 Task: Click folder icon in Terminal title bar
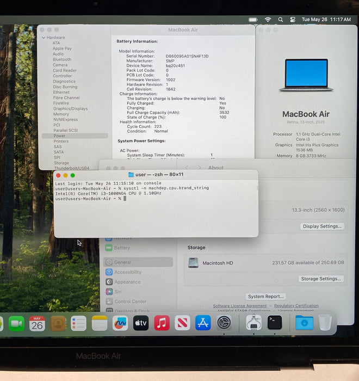[131, 175]
